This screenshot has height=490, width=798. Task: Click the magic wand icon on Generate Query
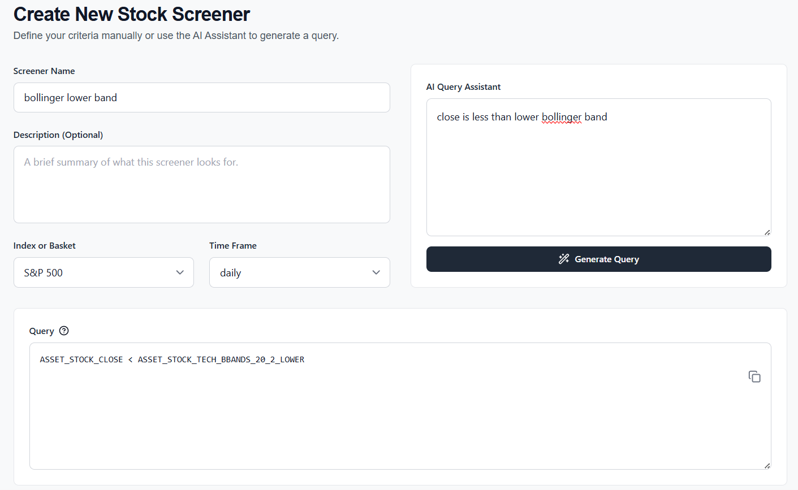click(564, 259)
